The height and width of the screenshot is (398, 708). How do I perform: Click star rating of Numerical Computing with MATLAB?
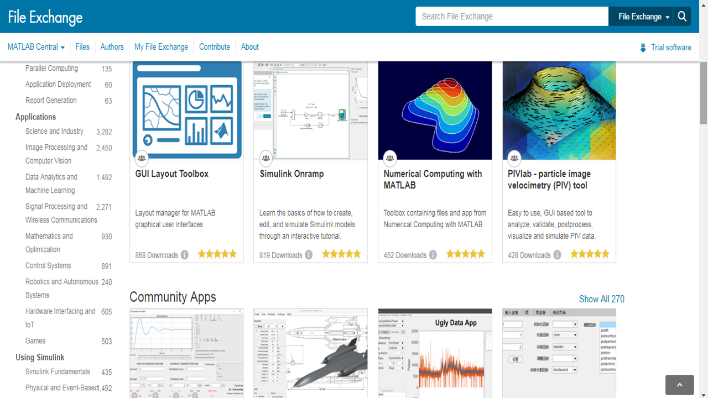click(466, 254)
